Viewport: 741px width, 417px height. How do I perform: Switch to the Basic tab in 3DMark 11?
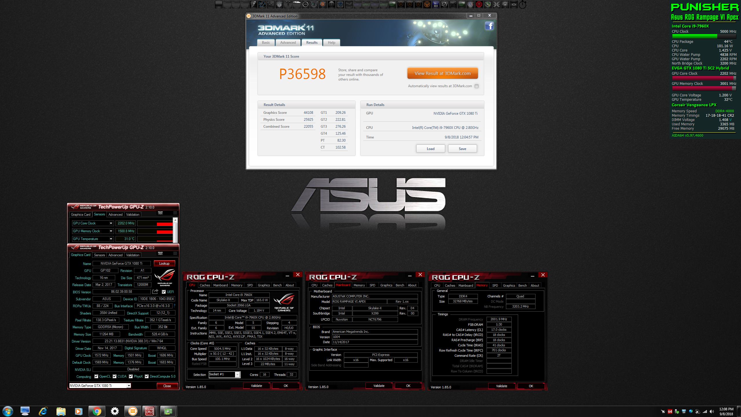tap(266, 43)
